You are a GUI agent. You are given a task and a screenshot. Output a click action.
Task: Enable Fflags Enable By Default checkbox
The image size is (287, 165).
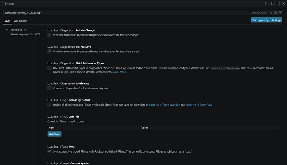click(x=49, y=105)
